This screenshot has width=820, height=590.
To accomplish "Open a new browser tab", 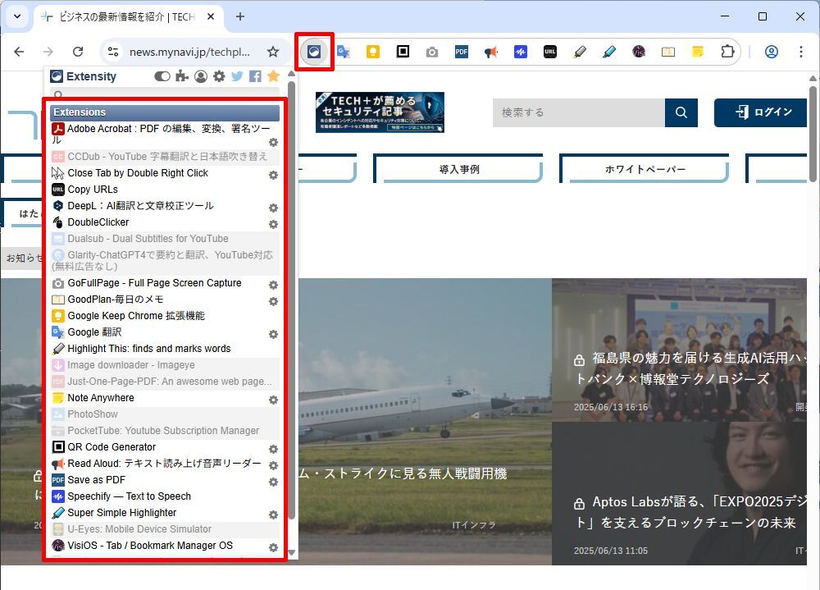I will pyautogui.click(x=240, y=16).
